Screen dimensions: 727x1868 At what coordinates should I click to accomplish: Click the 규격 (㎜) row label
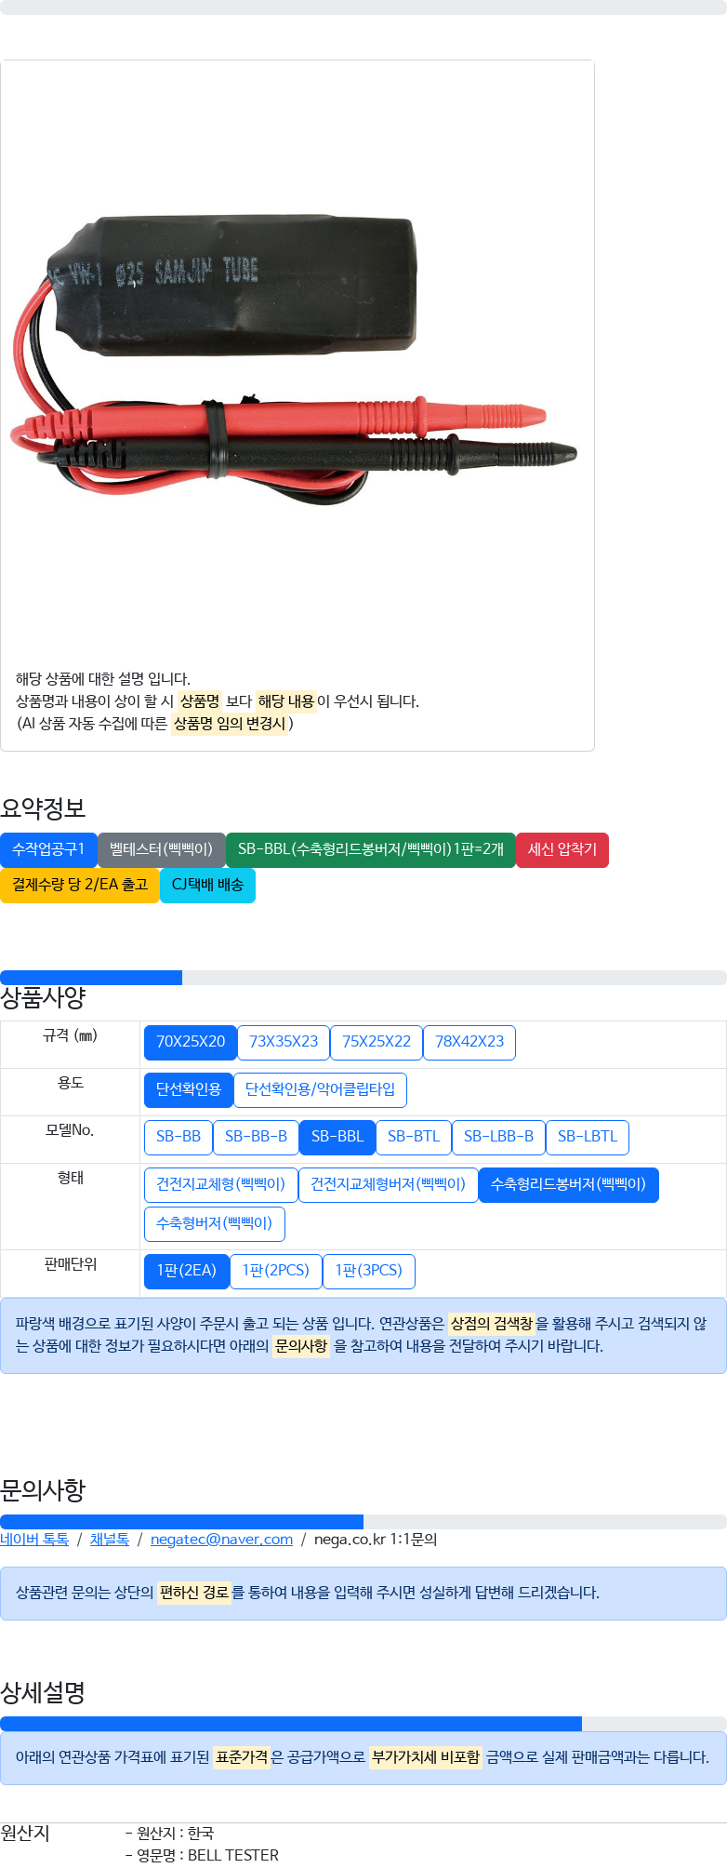[71, 1035]
